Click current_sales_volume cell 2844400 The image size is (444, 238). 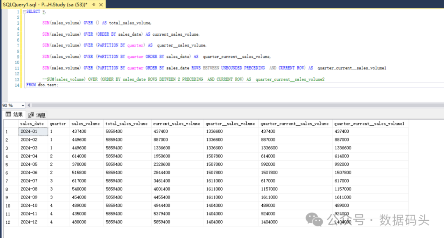pos(177,173)
